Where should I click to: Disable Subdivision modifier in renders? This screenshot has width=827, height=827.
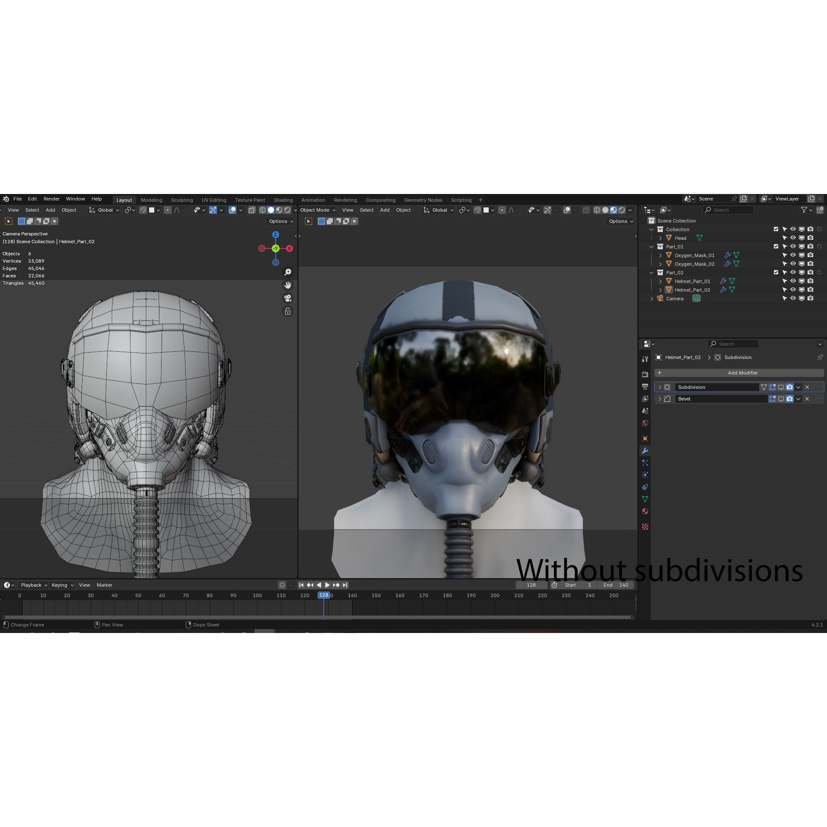tap(790, 387)
